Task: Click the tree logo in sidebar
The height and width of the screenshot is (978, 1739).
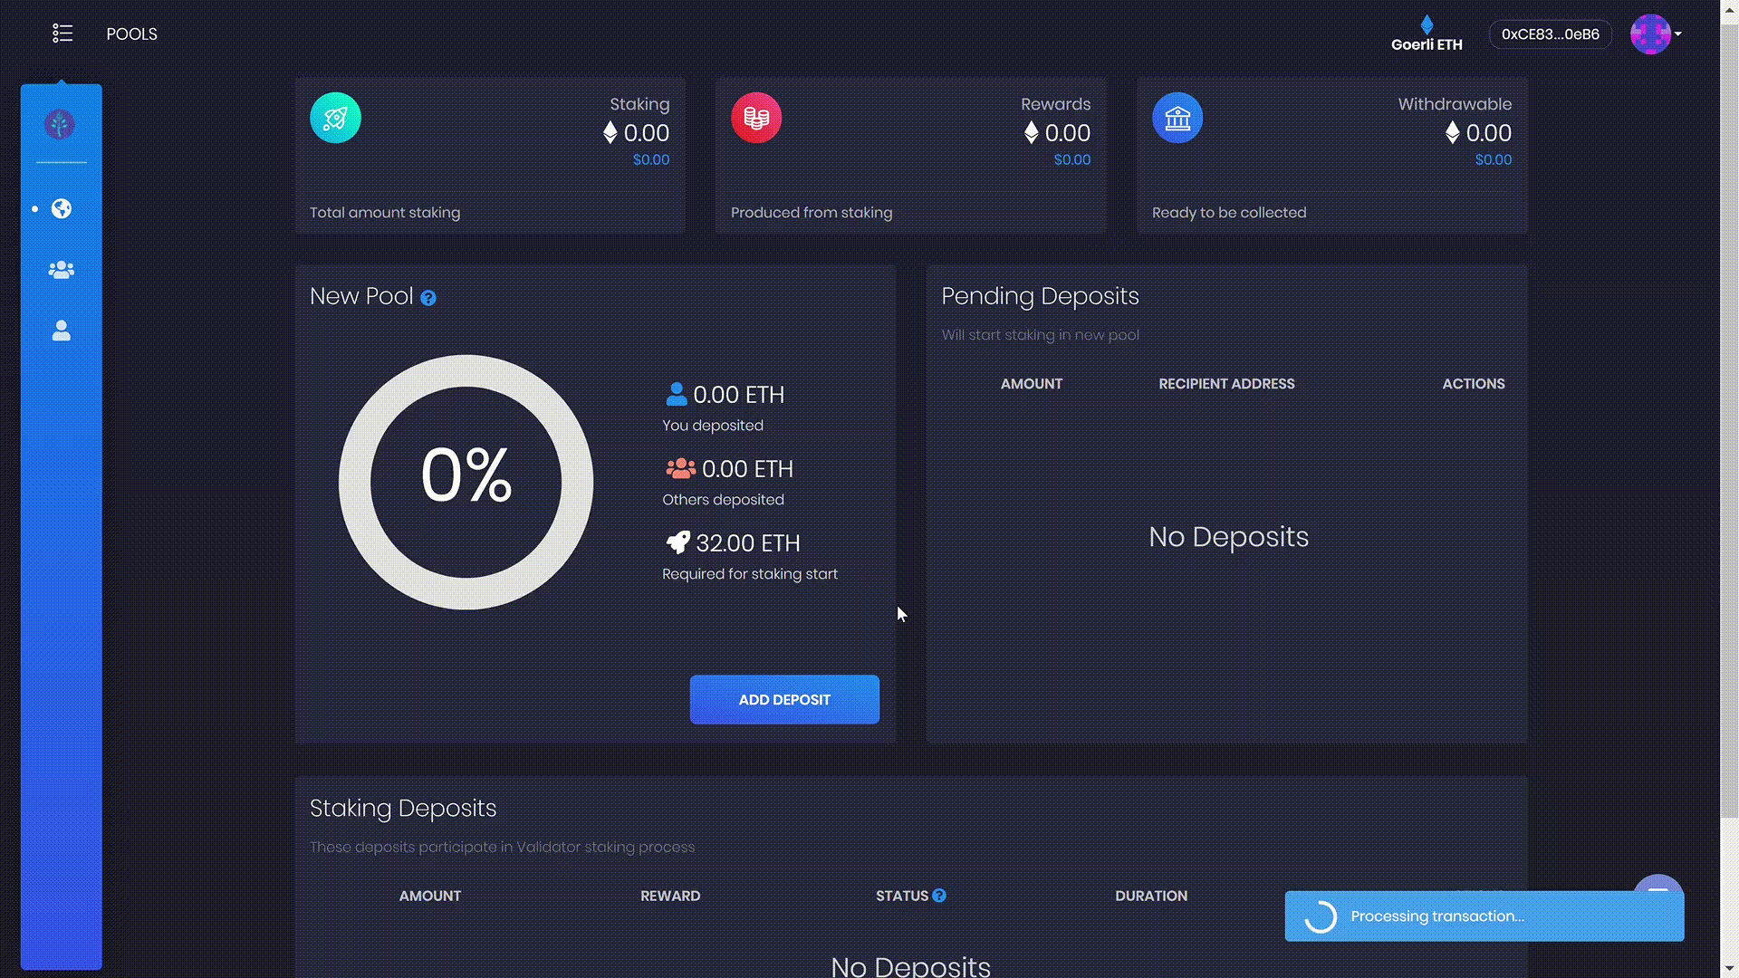Action: [60, 124]
